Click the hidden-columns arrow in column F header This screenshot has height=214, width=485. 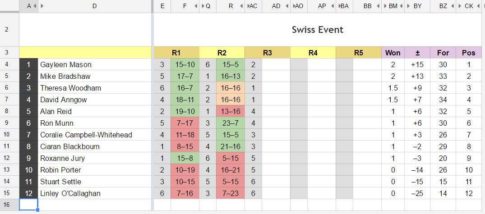coord(196,6)
